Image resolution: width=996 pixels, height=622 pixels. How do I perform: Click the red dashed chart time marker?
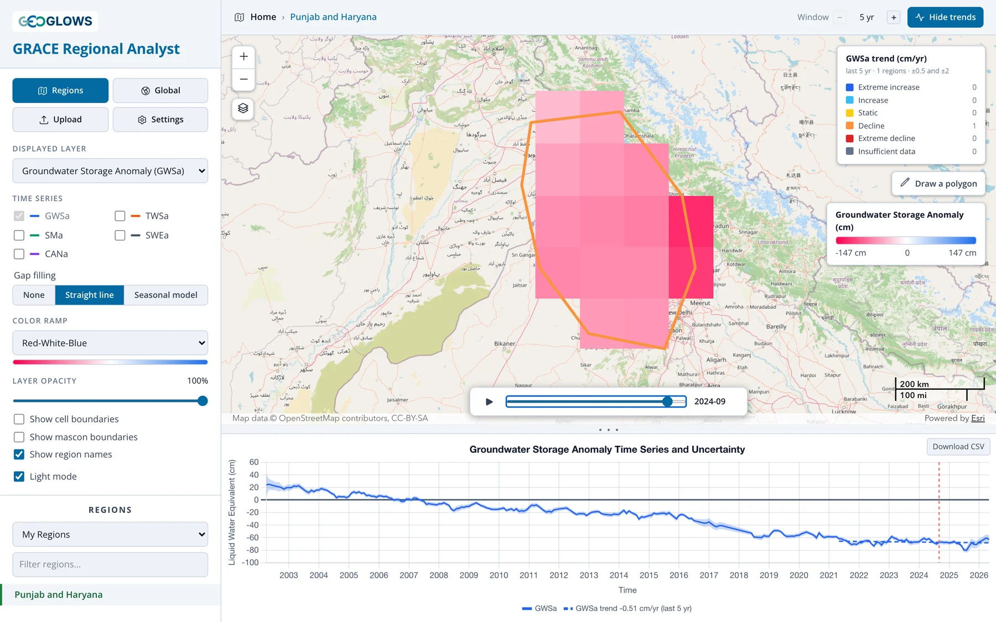(x=939, y=513)
